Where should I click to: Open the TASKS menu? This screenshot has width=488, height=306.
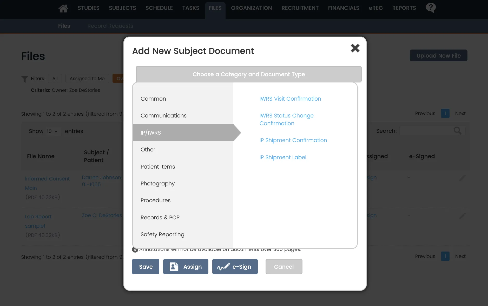click(x=191, y=8)
